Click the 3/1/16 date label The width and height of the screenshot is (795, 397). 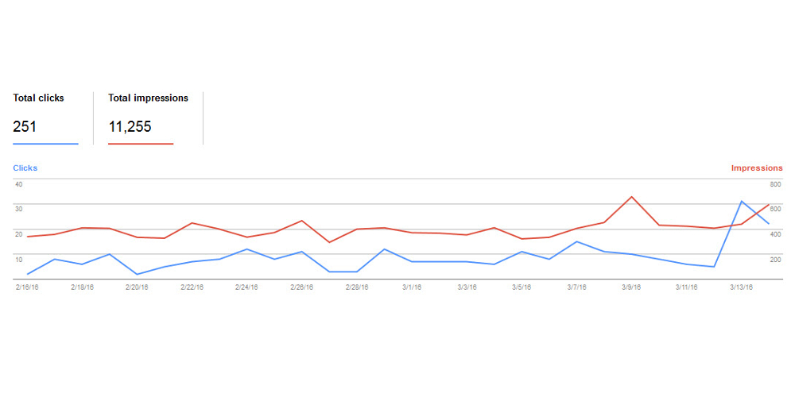pyautogui.click(x=413, y=287)
